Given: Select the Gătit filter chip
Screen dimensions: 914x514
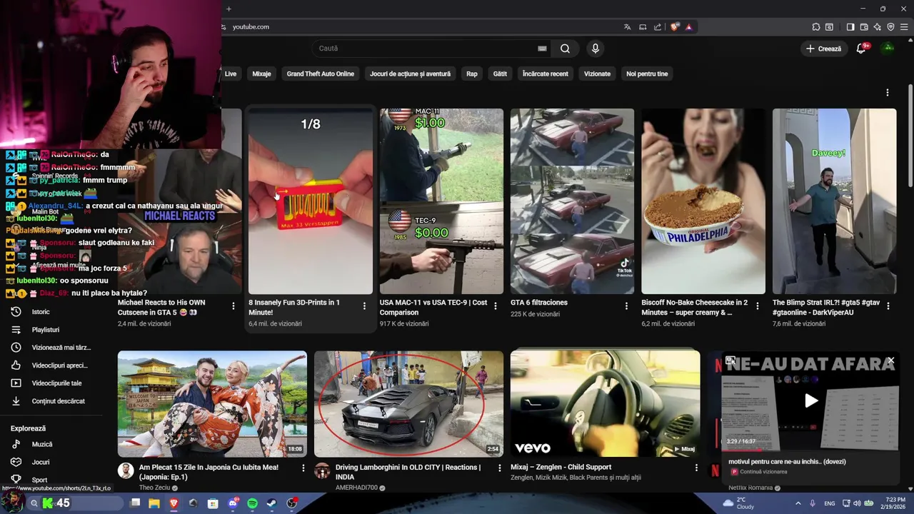Looking at the screenshot, I should pyautogui.click(x=500, y=74).
